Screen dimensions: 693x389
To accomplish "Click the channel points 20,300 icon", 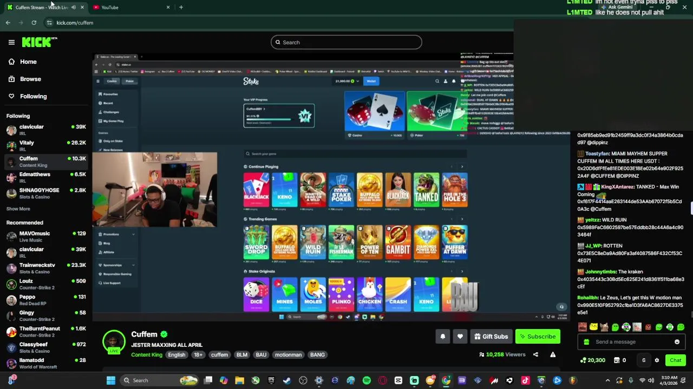I will tap(583, 360).
